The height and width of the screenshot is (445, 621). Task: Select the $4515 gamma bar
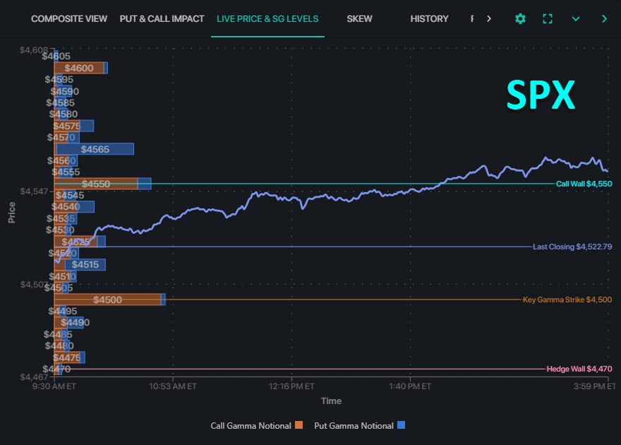[85, 264]
